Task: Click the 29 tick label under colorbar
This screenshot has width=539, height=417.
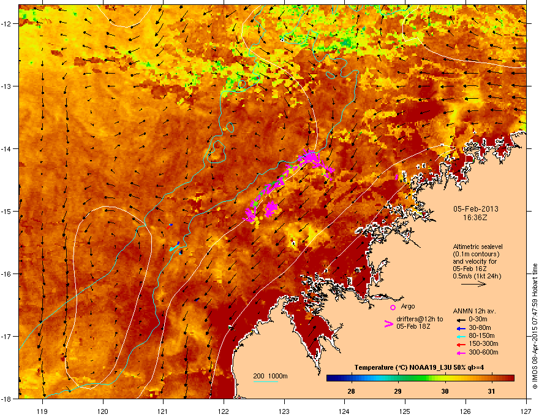Action: pyautogui.click(x=398, y=391)
